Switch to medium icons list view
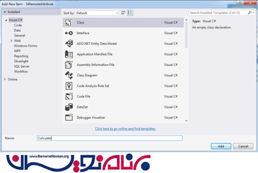258x173 pixels. (130, 13)
